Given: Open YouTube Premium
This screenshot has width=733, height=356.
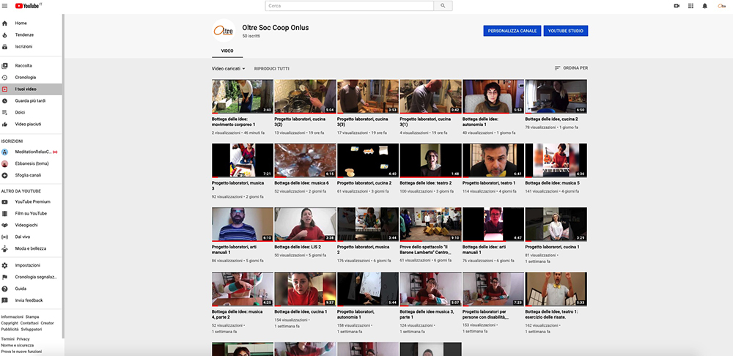Looking at the screenshot, I should click(x=31, y=201).
